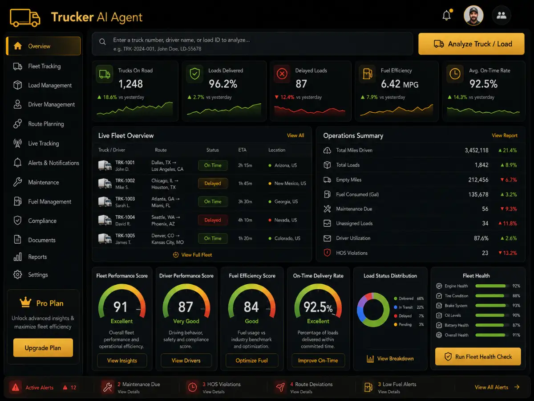The height and width of the screenshot is (401, 534).
Task: Click the Fuel Consumed (Gal) row icon
Action: pos(327,194)
